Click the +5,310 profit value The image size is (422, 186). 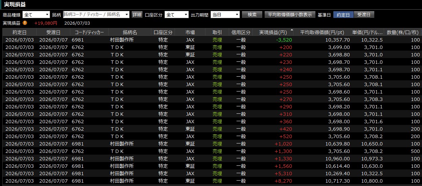point(283,174)
